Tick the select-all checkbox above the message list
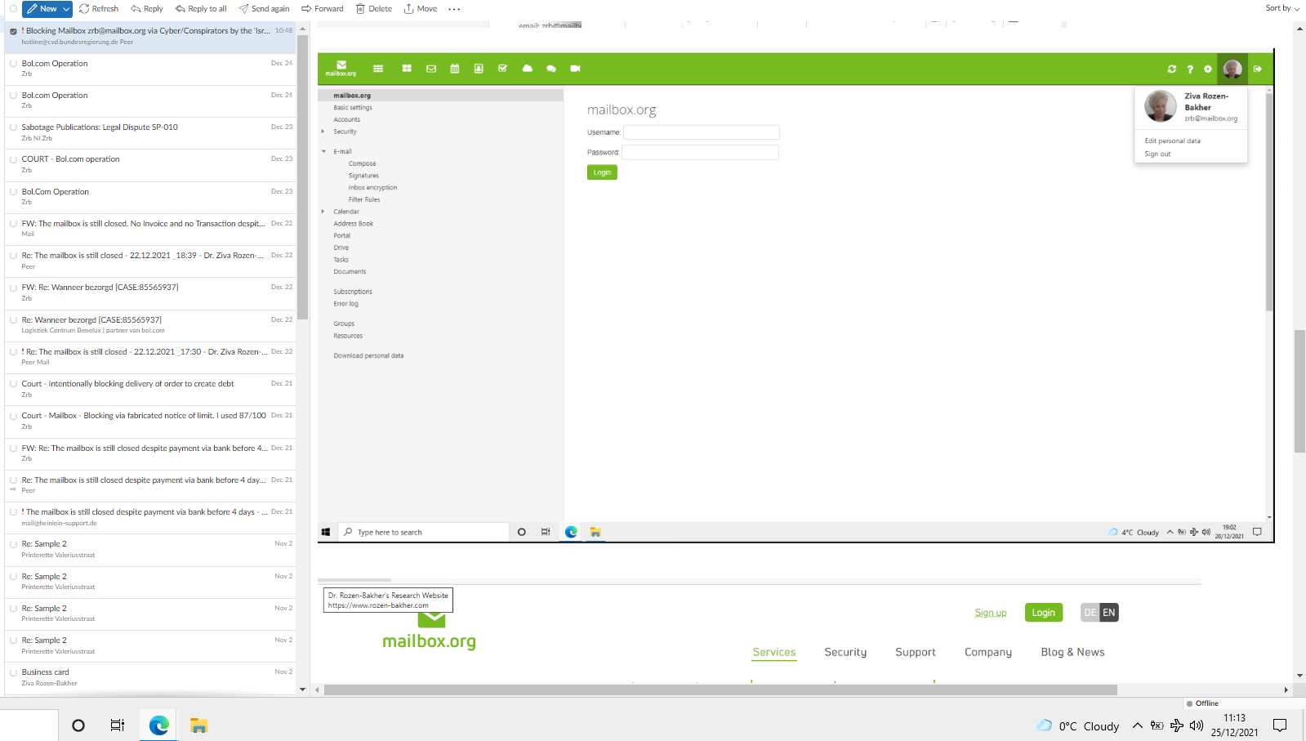Image resolution: width=1306 pixels, height=741 pixels. (x=13, y=9)
